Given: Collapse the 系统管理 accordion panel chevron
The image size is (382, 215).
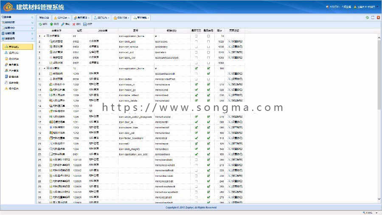Looking at the screenshot, I should point(32,39).
